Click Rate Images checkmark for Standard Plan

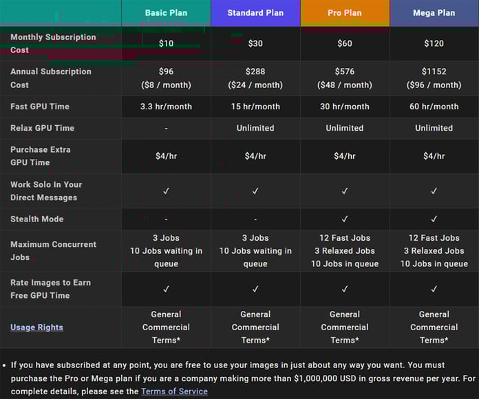[x=255, y=289]
